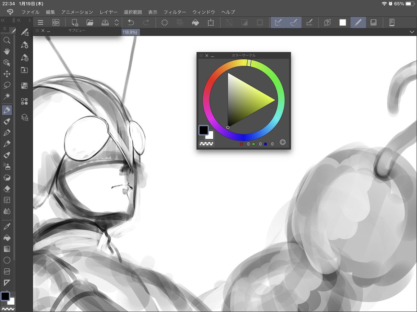Select the Airbrush spray tool
The image size is (417, 312).
pos(7,166)
